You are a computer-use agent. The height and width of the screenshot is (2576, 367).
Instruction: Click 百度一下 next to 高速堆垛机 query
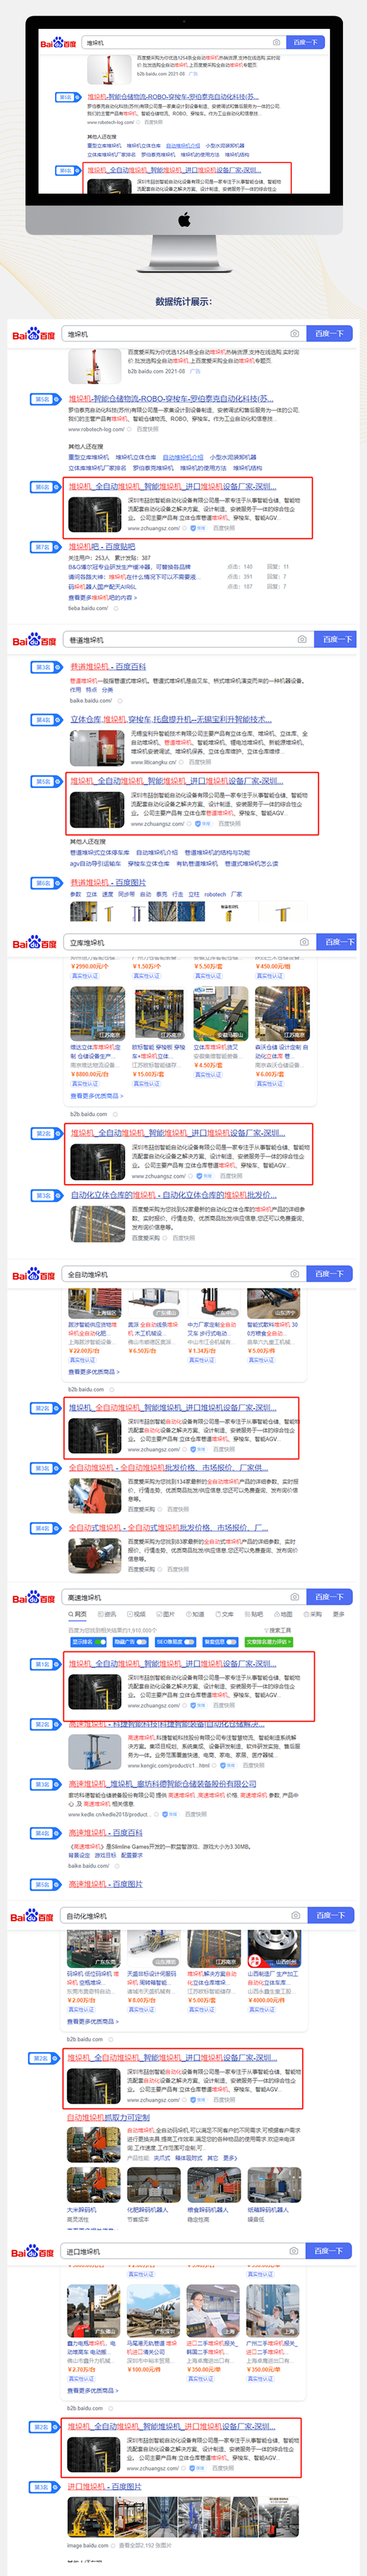tap(328, 1597)
